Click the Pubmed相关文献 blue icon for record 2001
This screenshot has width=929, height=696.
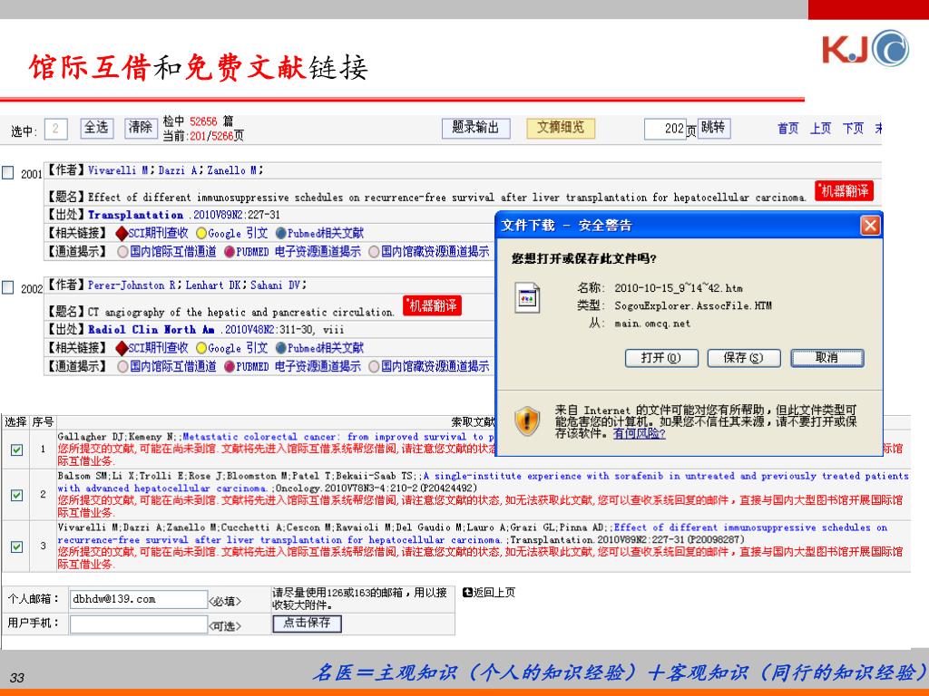pos(281,233)
